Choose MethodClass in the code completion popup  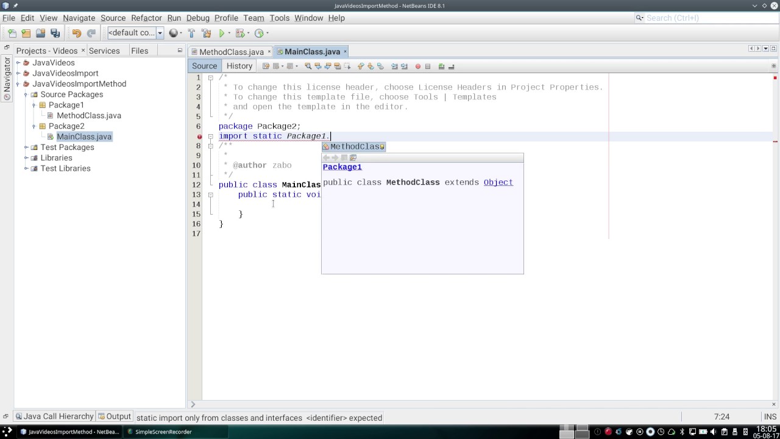click(353, 146)
